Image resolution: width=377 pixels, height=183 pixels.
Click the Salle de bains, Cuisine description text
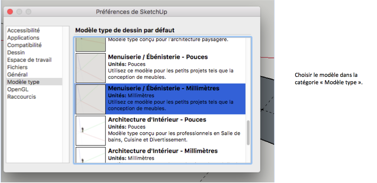pyautogui.click(x=174, y=136)
